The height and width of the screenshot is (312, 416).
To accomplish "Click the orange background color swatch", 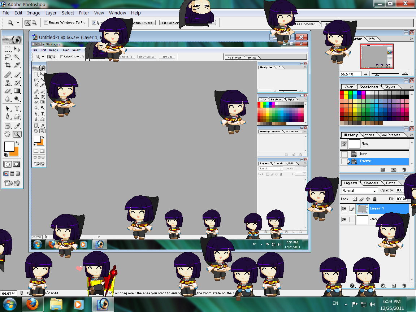I will (16, 152).
